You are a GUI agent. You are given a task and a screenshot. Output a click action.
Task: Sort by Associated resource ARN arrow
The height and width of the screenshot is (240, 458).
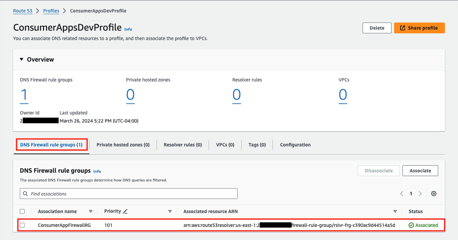[395, 211]
